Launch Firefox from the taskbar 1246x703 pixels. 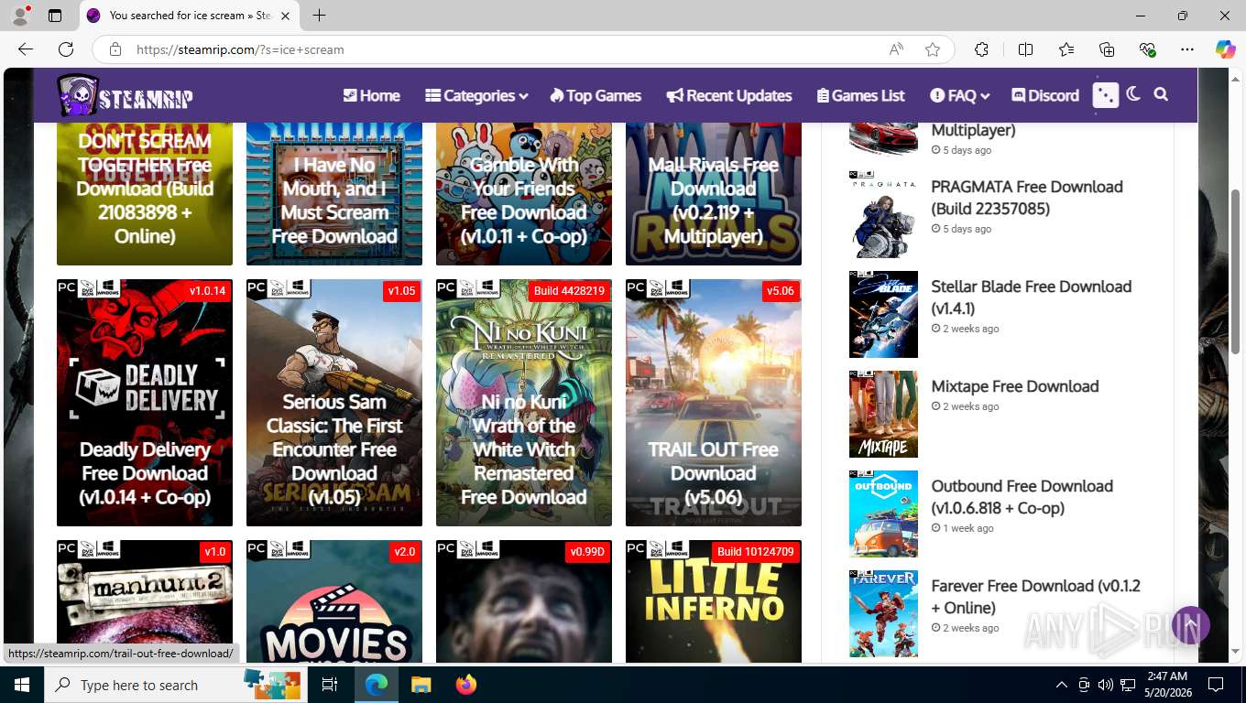[466, 685]
